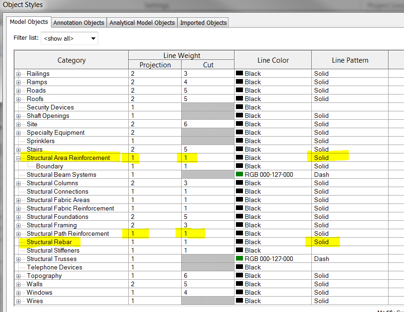Screen dimensions: 404x312
Task: Select the Imported Objects tab
Action: tap(203, 22)
